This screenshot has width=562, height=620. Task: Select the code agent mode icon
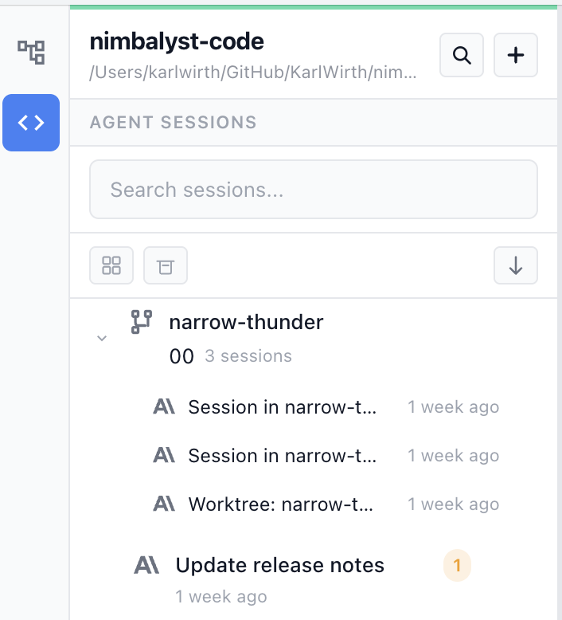31,123
